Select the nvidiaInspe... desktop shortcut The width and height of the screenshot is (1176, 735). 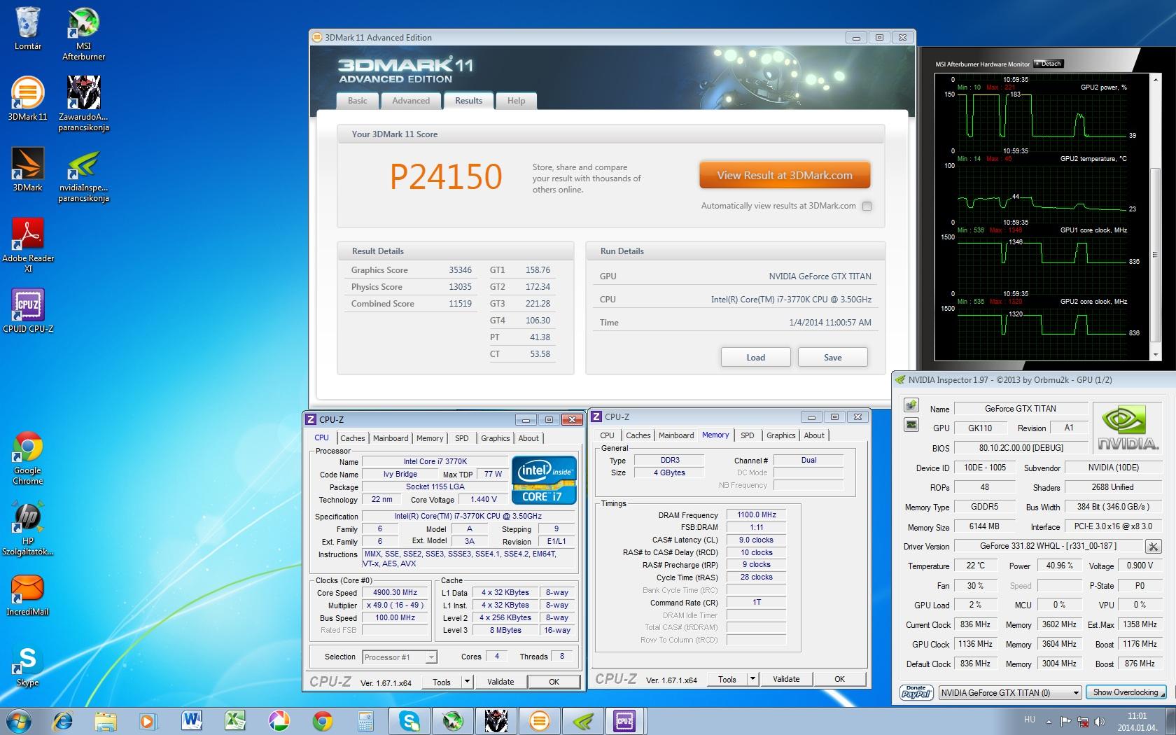pyautogui.click(x=83, y=175)
